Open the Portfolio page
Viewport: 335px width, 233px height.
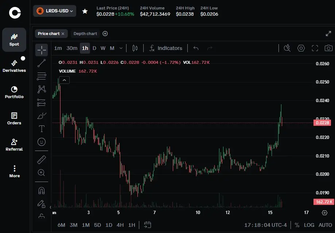tap(14, 92)
